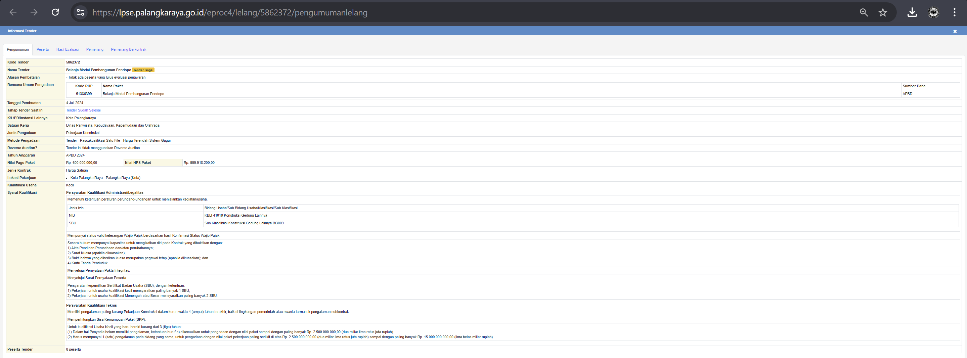Click the browser forward arrow

tap(34, 12)
